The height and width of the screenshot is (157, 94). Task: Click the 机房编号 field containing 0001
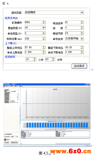[x=35, y=22]
